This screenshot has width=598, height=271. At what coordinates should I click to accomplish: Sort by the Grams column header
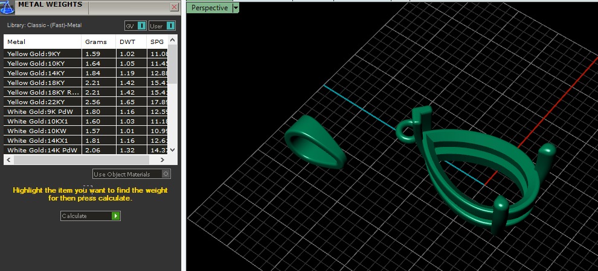point(98,42)
